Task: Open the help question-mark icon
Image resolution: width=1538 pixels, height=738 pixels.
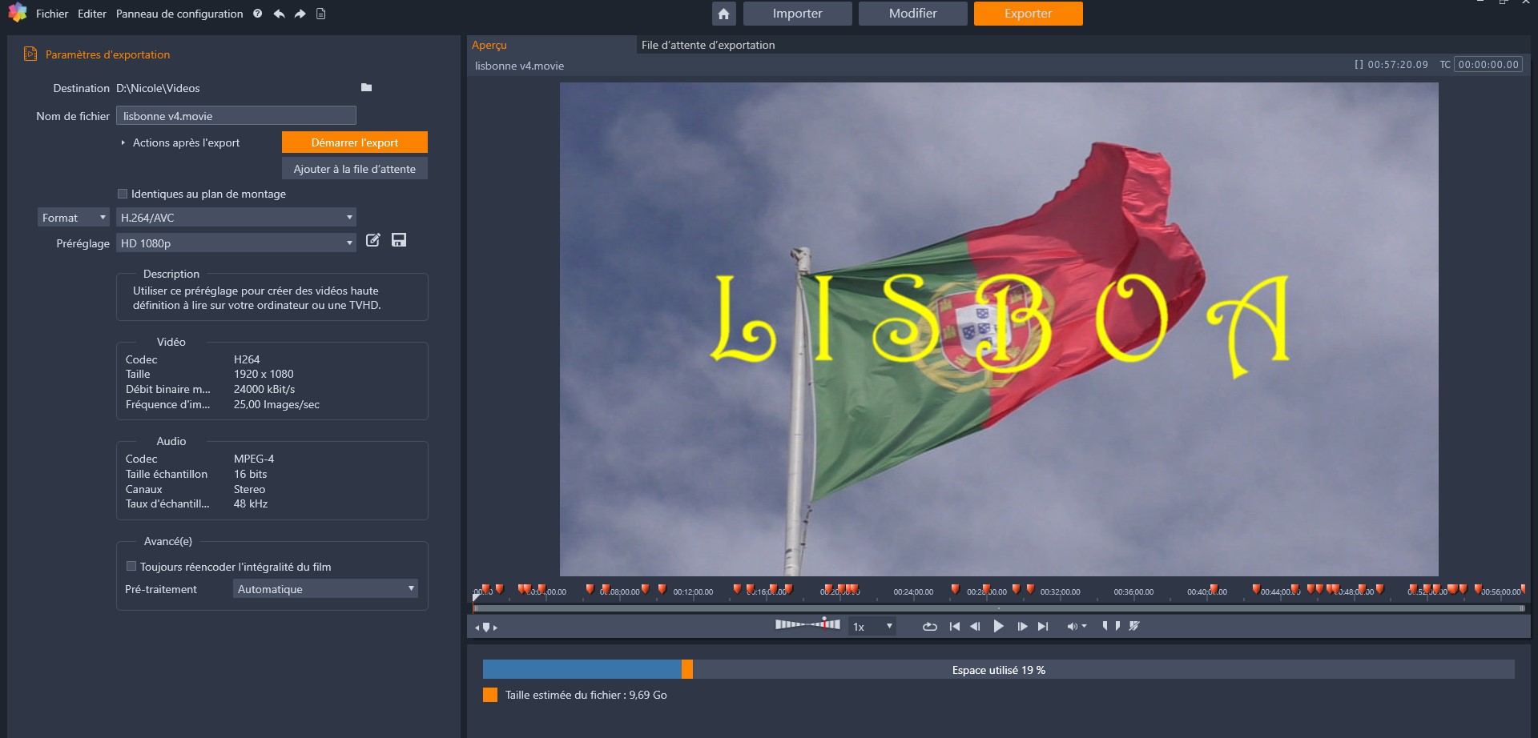Action: 257,14
